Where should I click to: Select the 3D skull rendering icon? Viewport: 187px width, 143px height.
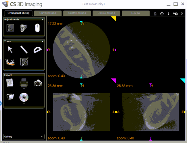pos(24,28)
